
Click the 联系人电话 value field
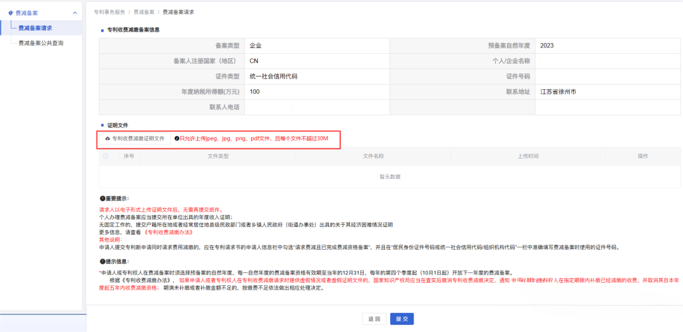(x=316, y=107)
